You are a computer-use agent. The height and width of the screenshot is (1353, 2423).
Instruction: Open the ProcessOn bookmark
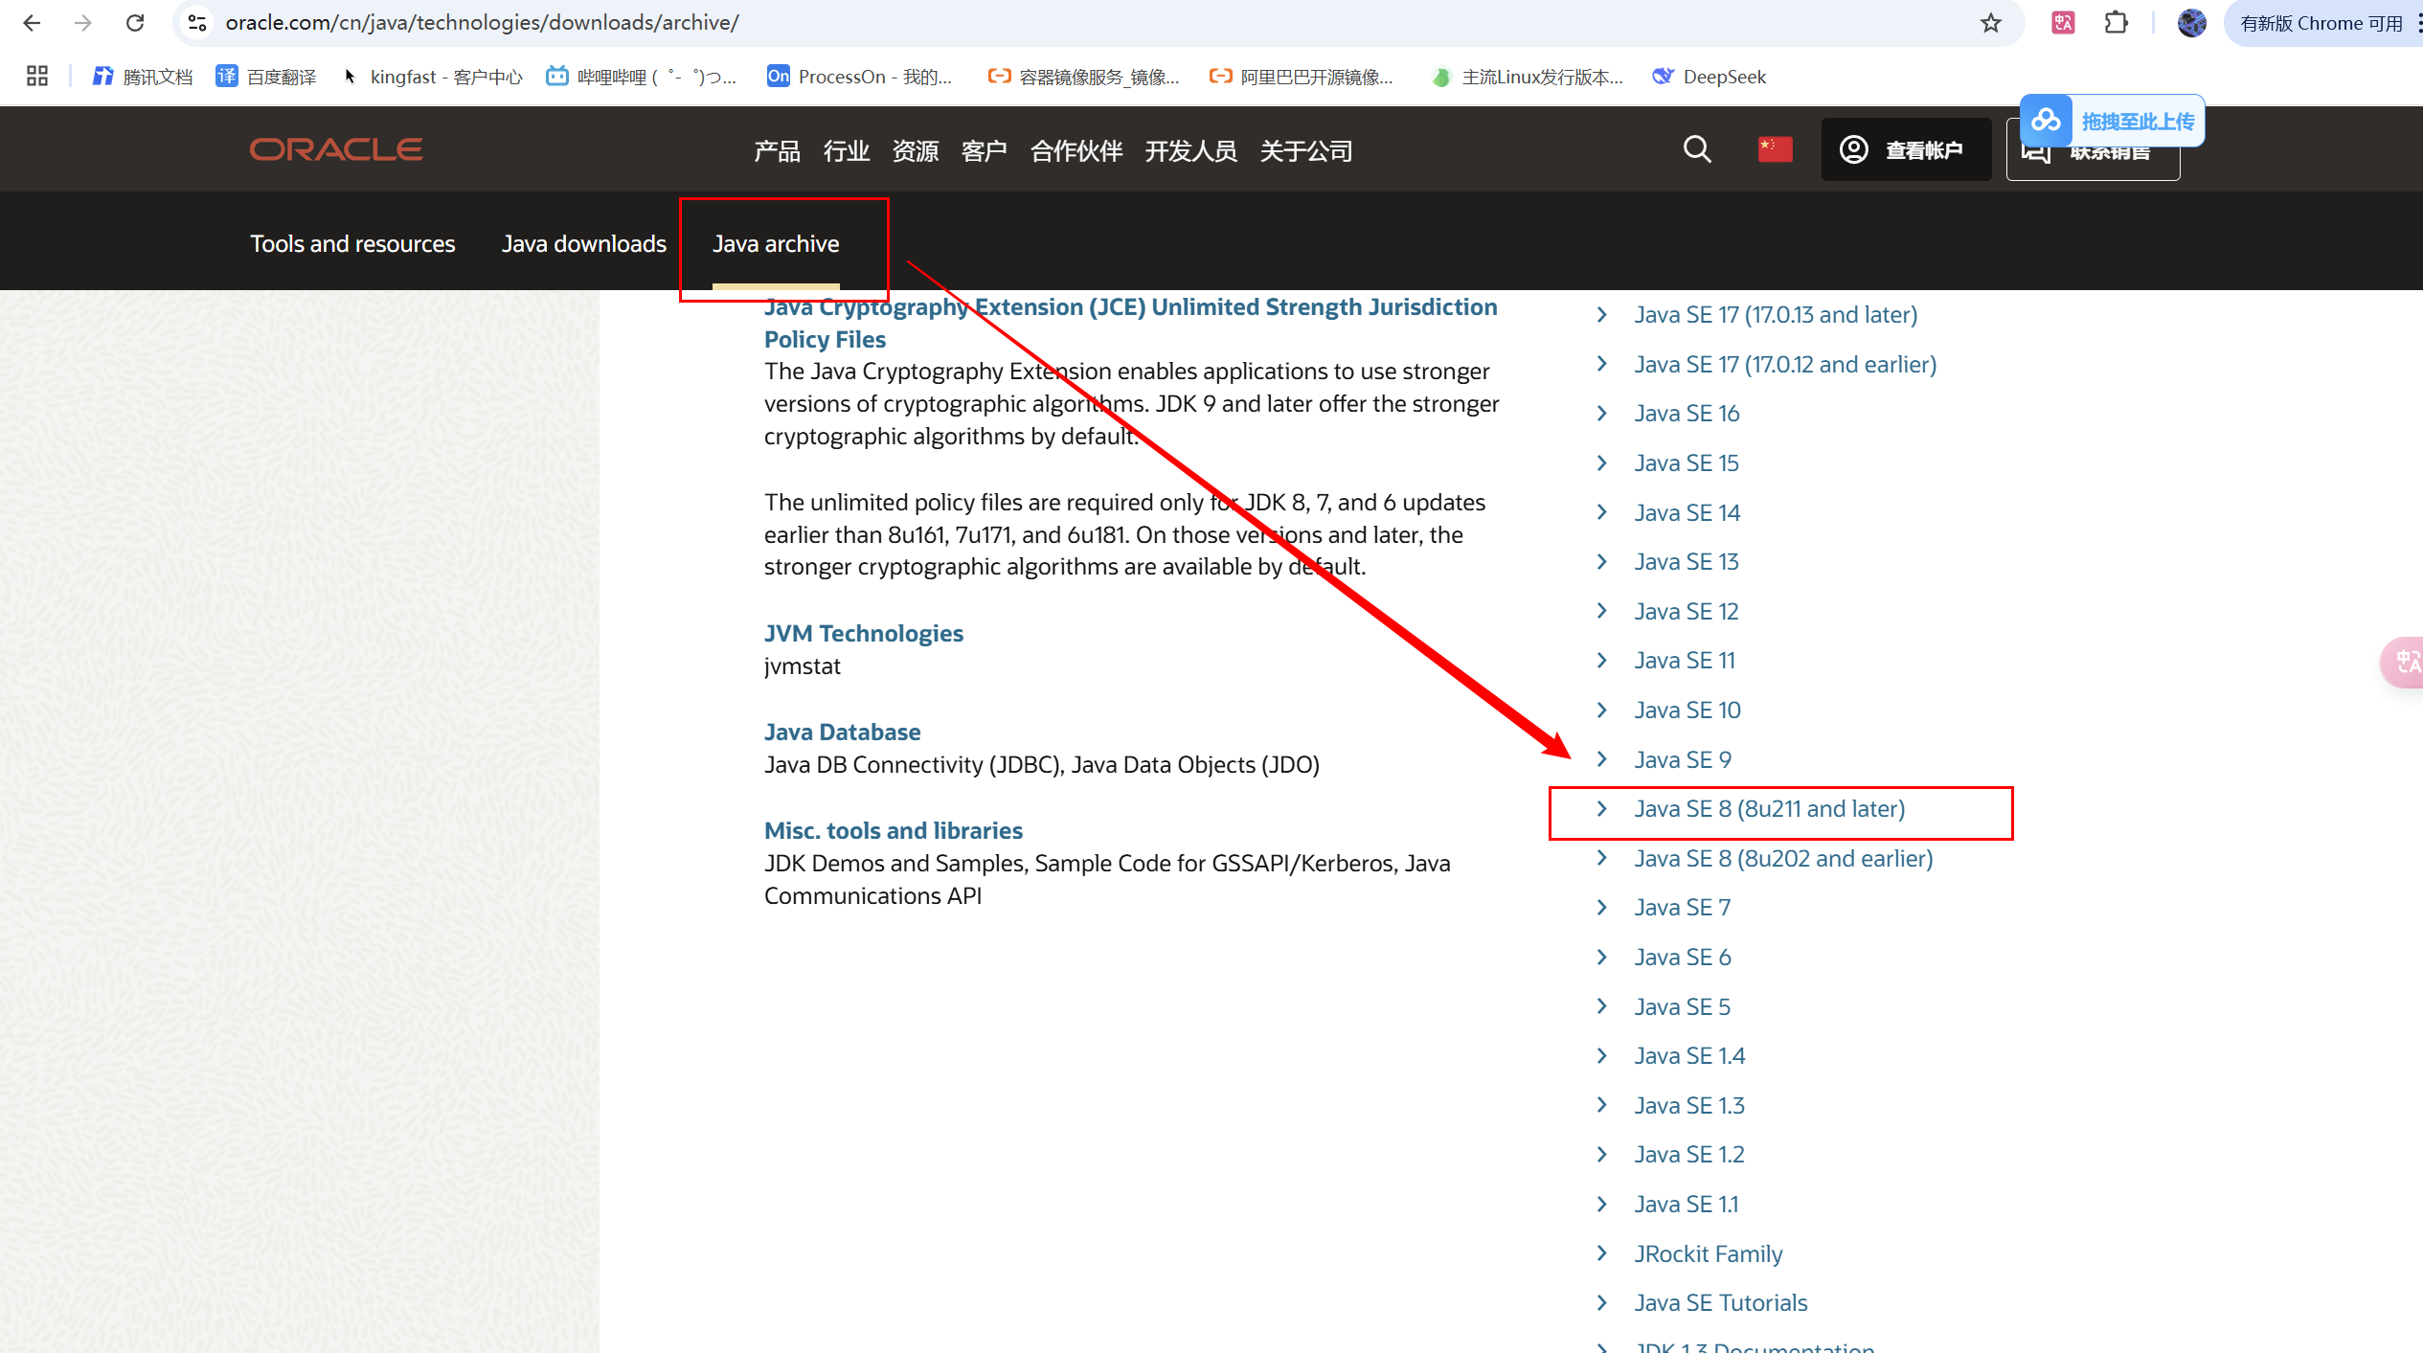tap(860, 77)
